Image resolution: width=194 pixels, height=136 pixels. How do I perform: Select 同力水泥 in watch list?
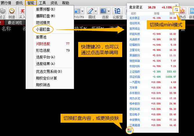(x=153, y=98)
